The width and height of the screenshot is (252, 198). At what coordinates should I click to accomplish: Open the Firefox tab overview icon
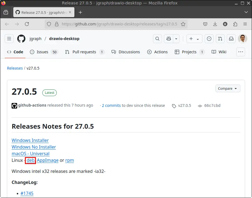(x=6, y=12)
